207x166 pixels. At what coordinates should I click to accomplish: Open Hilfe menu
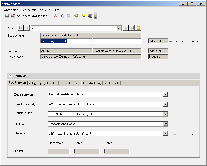point(56,10)
